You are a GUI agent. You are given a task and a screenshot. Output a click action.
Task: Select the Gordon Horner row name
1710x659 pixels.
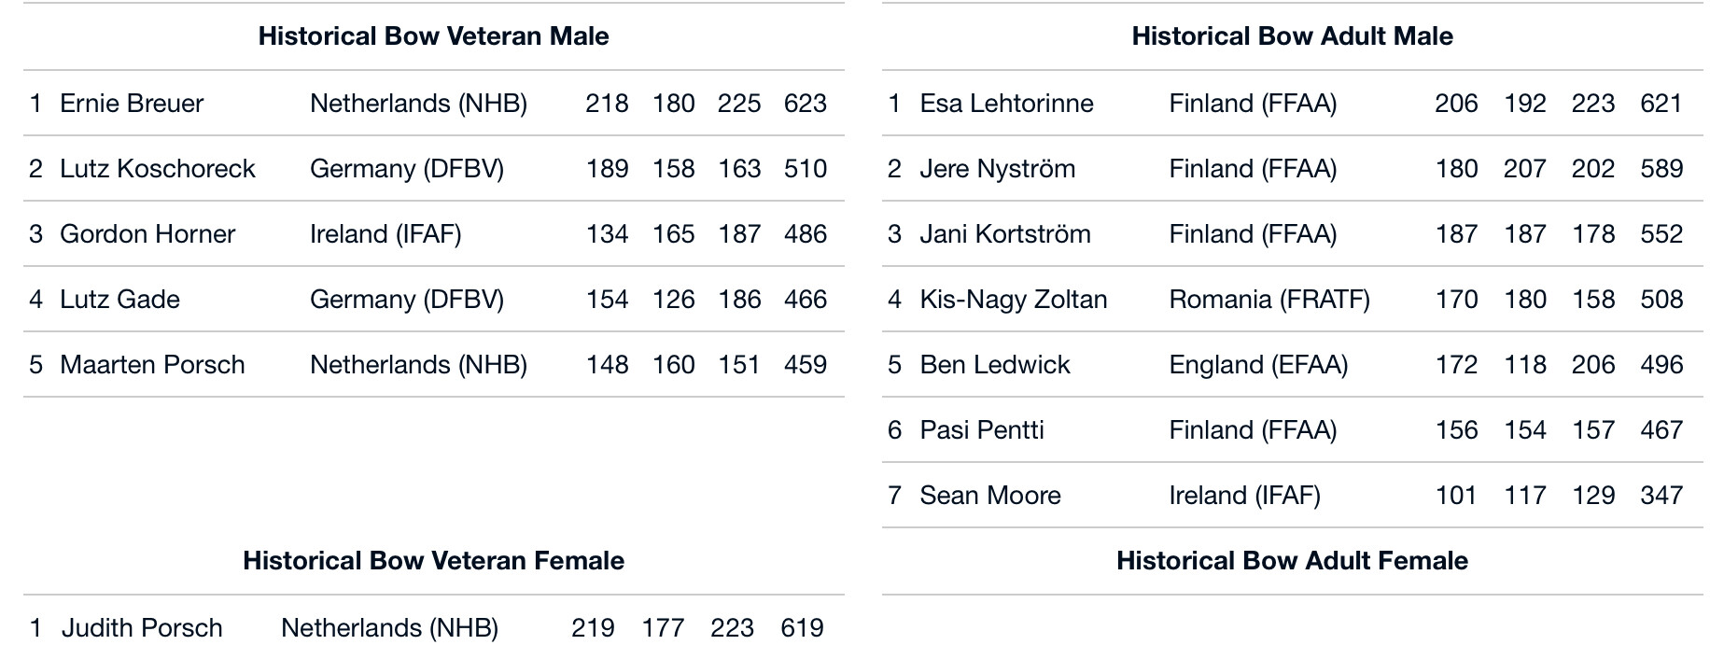[x=147, y=234]
